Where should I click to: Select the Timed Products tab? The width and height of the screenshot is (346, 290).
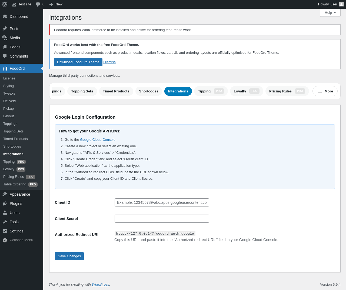pyautogui.click(x=116, y=91)
